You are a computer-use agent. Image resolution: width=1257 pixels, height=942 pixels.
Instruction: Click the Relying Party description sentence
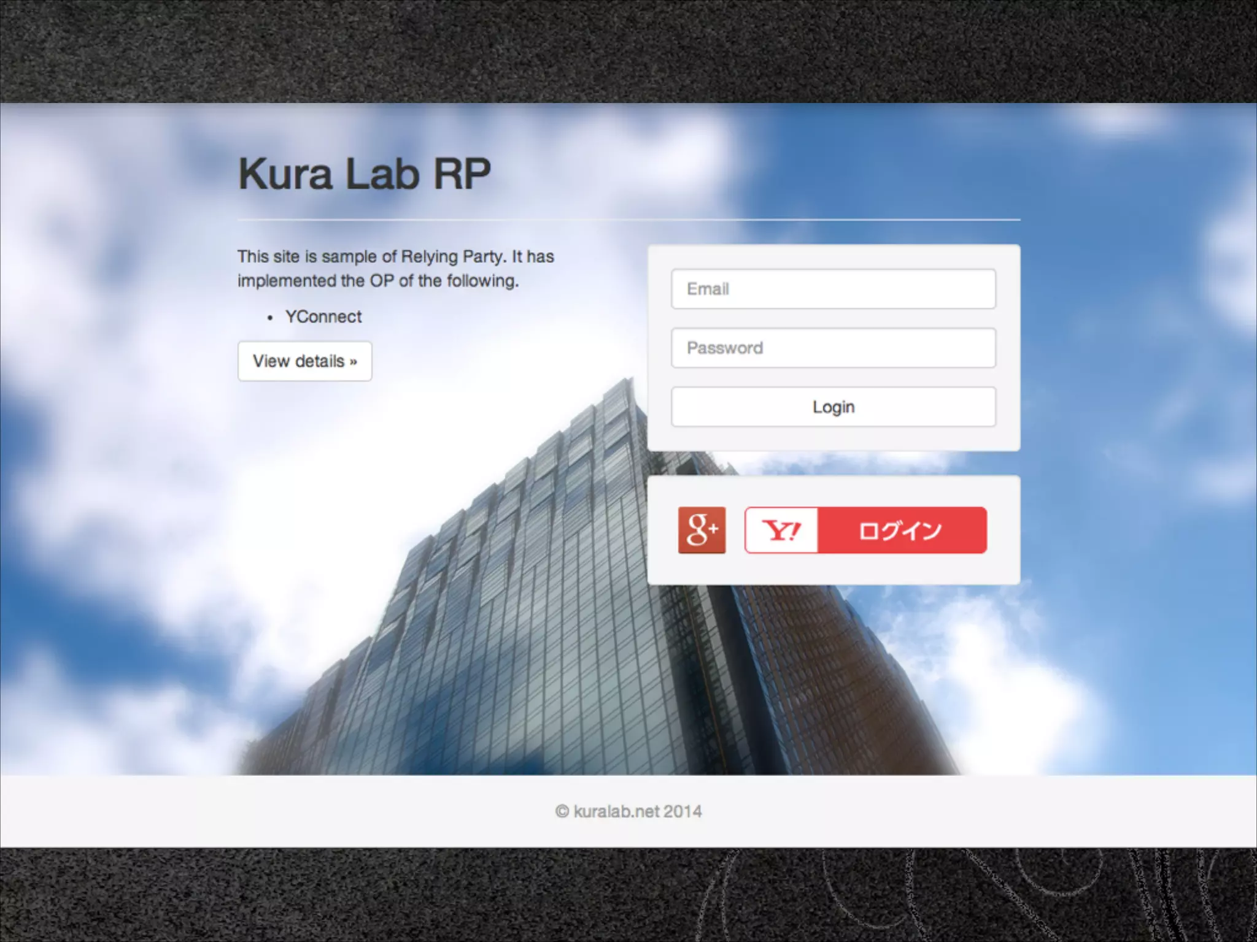pyautogui.click(x=395, y=256)
